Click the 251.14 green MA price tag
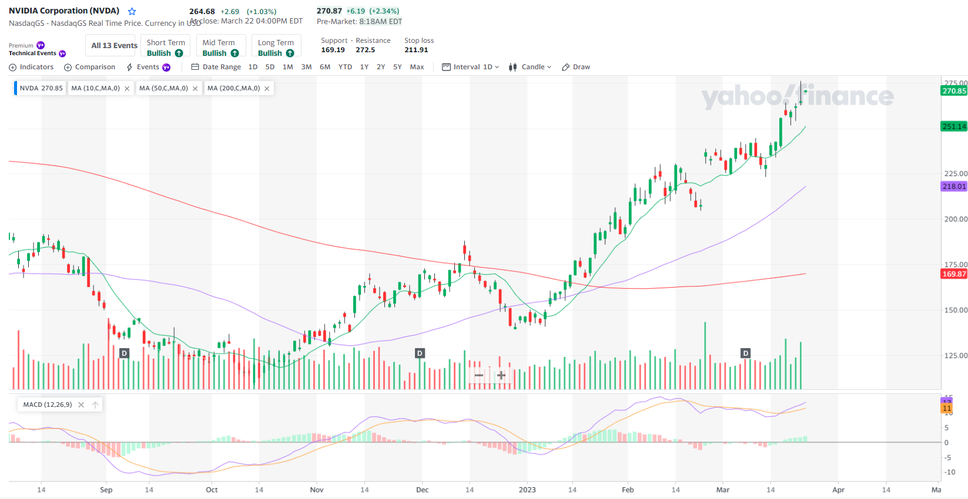The width and height of the screenshot is (968, 499). pos(954,126)
